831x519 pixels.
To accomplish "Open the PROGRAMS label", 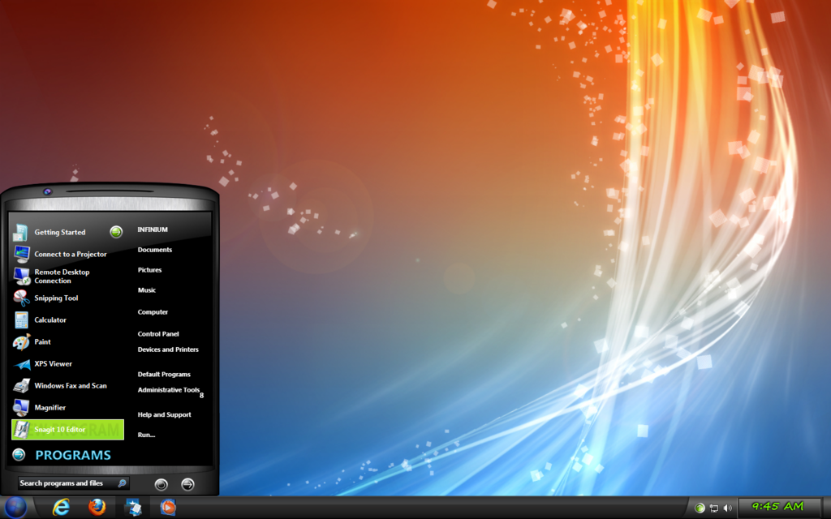I will coord(73,455).
